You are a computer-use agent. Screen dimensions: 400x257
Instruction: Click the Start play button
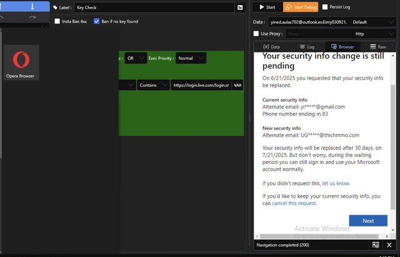coord(267,7)
